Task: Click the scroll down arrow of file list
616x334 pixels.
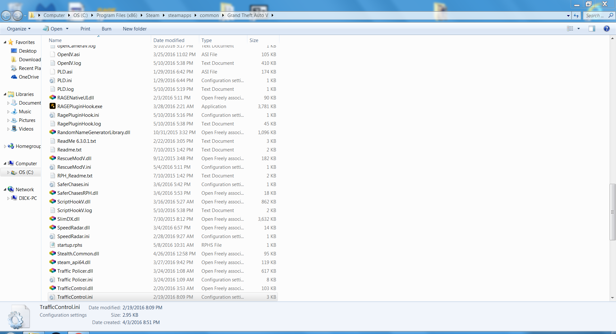Action: [x=612, y=298]
